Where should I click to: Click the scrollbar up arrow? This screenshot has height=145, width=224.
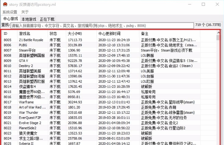(x=219, y=33)
